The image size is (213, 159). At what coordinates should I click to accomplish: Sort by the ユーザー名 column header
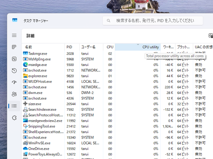point(92,47)
